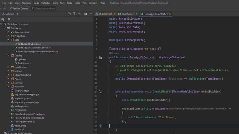
Task: Click the override gutter icon on line 17
Action: point(100,92)
